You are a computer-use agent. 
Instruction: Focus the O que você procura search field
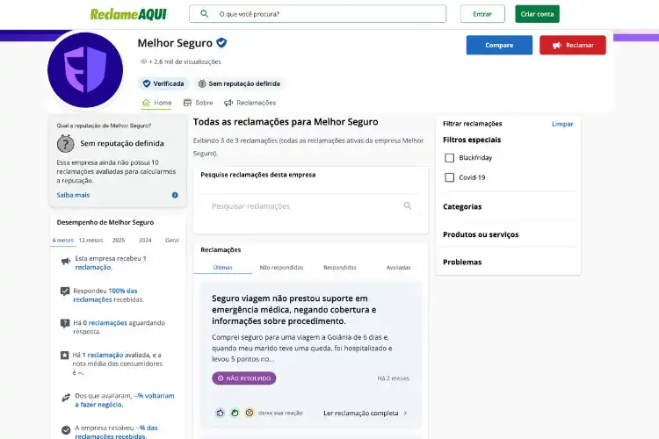318,14
